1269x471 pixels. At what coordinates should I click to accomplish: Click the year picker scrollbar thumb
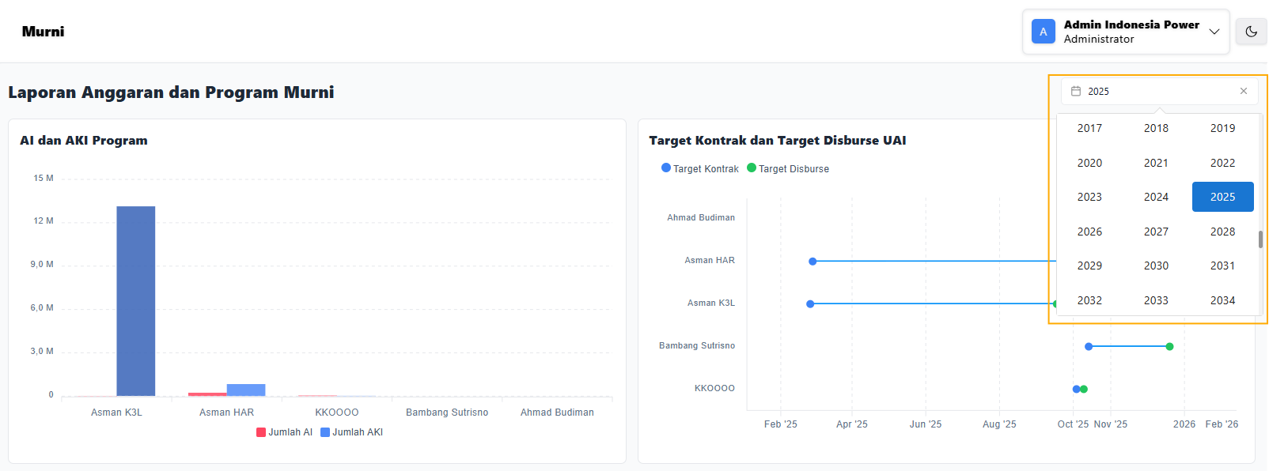click(1260, 239)
